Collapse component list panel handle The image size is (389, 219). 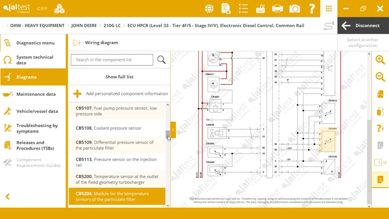coord(173,130)
